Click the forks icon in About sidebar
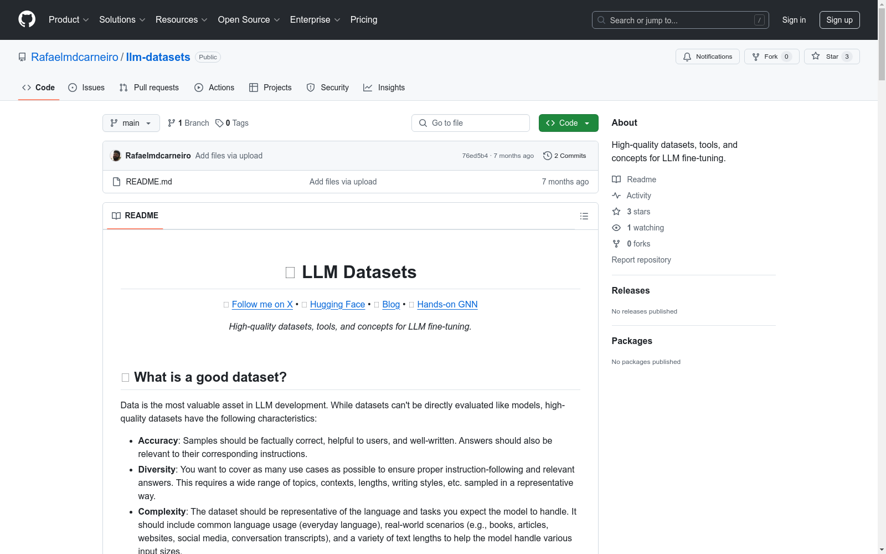886x554 pixels. pyautogui.click(x=616, y=244)
